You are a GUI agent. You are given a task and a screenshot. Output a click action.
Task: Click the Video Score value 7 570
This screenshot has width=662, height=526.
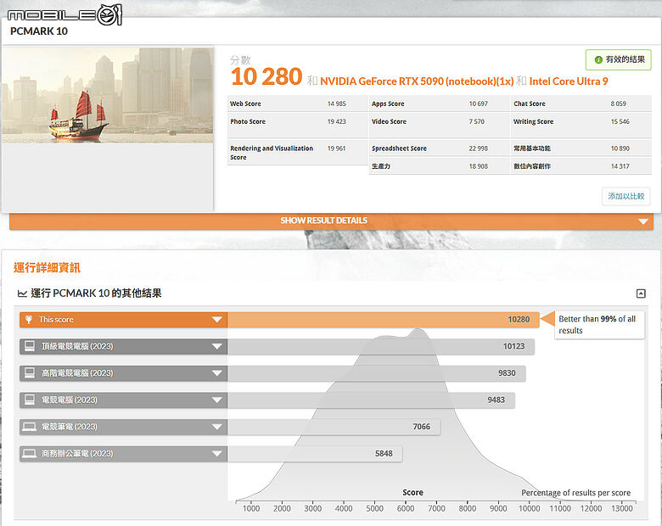coord(477,121)
